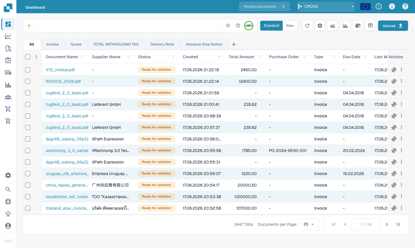Click the Upload button
The image size is (415, 248).
(x=393, y=26)
